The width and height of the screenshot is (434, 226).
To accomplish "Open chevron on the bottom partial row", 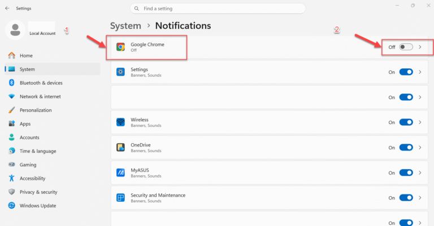I will click(420, 223).
